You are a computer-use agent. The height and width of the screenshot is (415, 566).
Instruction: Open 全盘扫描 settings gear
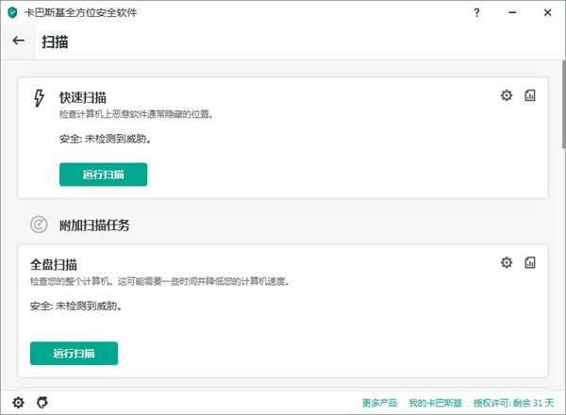point(506,262)
